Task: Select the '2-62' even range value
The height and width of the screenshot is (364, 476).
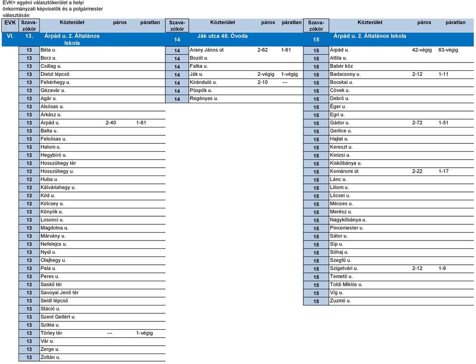Action: tap(263, 50)
